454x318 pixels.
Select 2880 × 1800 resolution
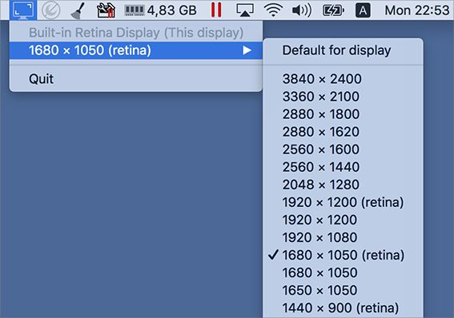(344, 113)
